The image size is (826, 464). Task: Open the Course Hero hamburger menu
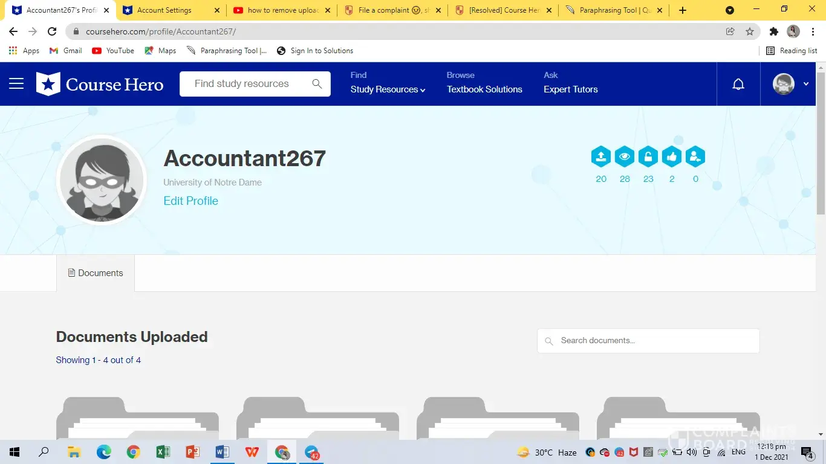pos(16,84)
